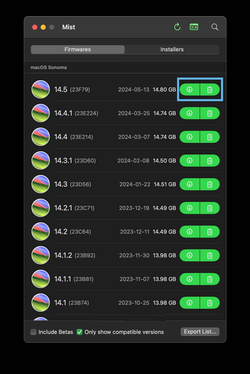Download the 14.5 (23F79) firmware
Screen dimensions: 250x374
tap(189, 89)
